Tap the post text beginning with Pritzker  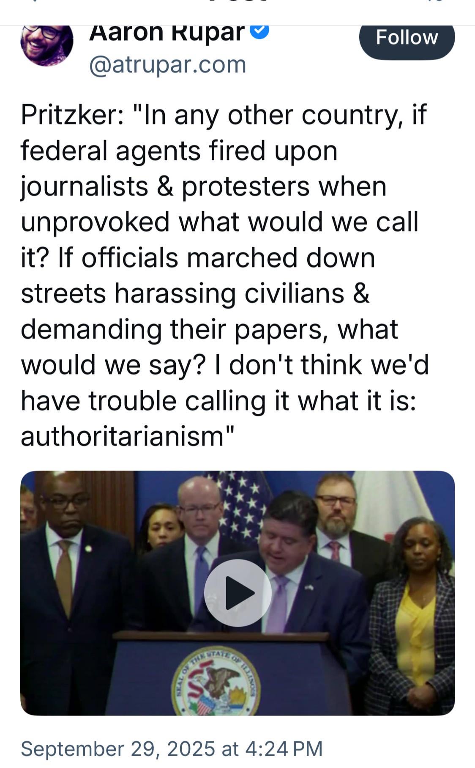224,275
